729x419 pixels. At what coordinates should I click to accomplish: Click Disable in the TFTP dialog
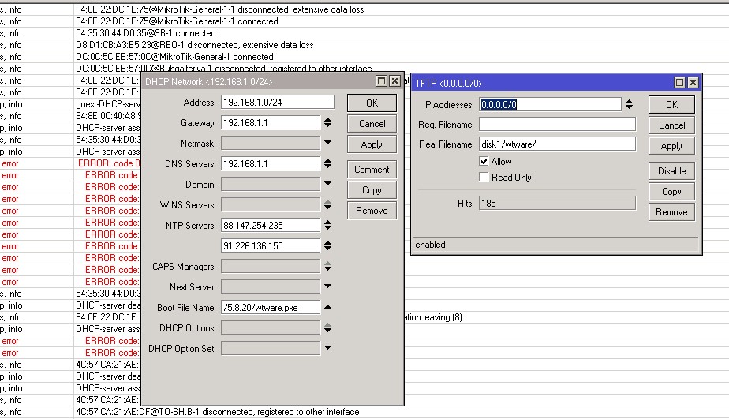[x=671, y=171]
